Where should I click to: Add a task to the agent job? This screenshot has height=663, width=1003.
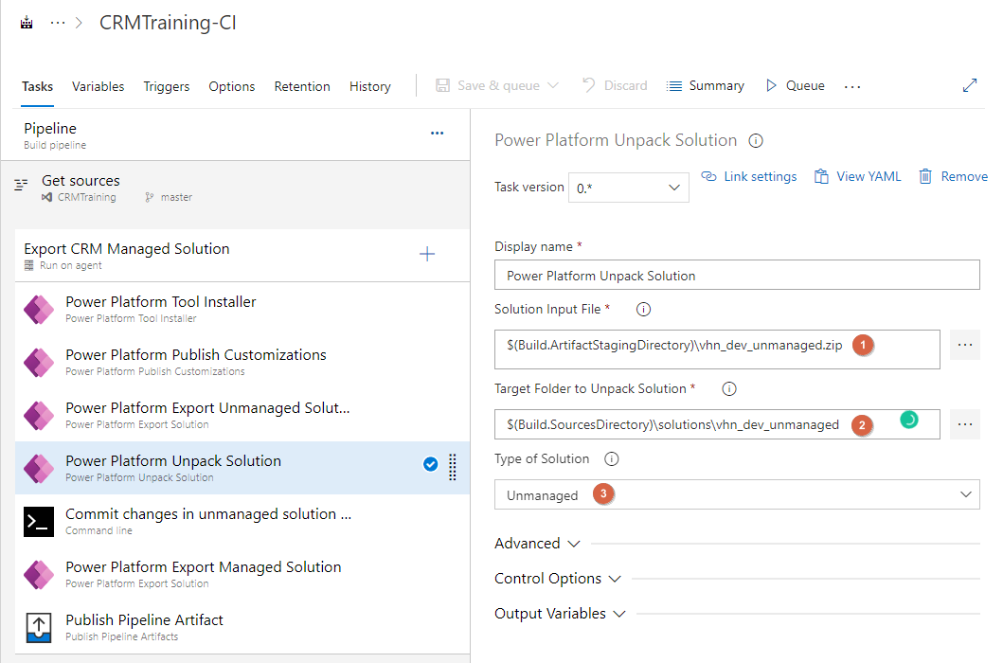tap(426, 254)
